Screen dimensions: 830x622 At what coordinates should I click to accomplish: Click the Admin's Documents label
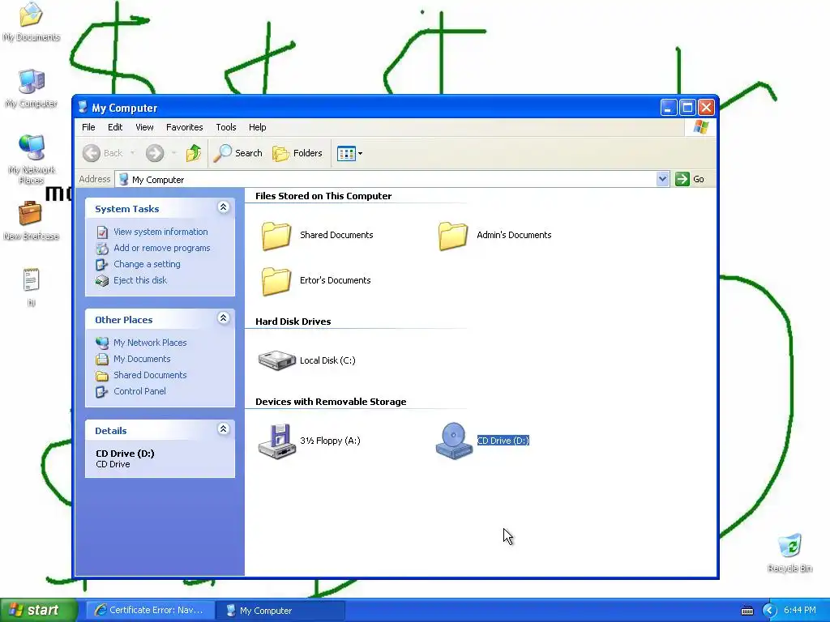[x=513, y=235]
